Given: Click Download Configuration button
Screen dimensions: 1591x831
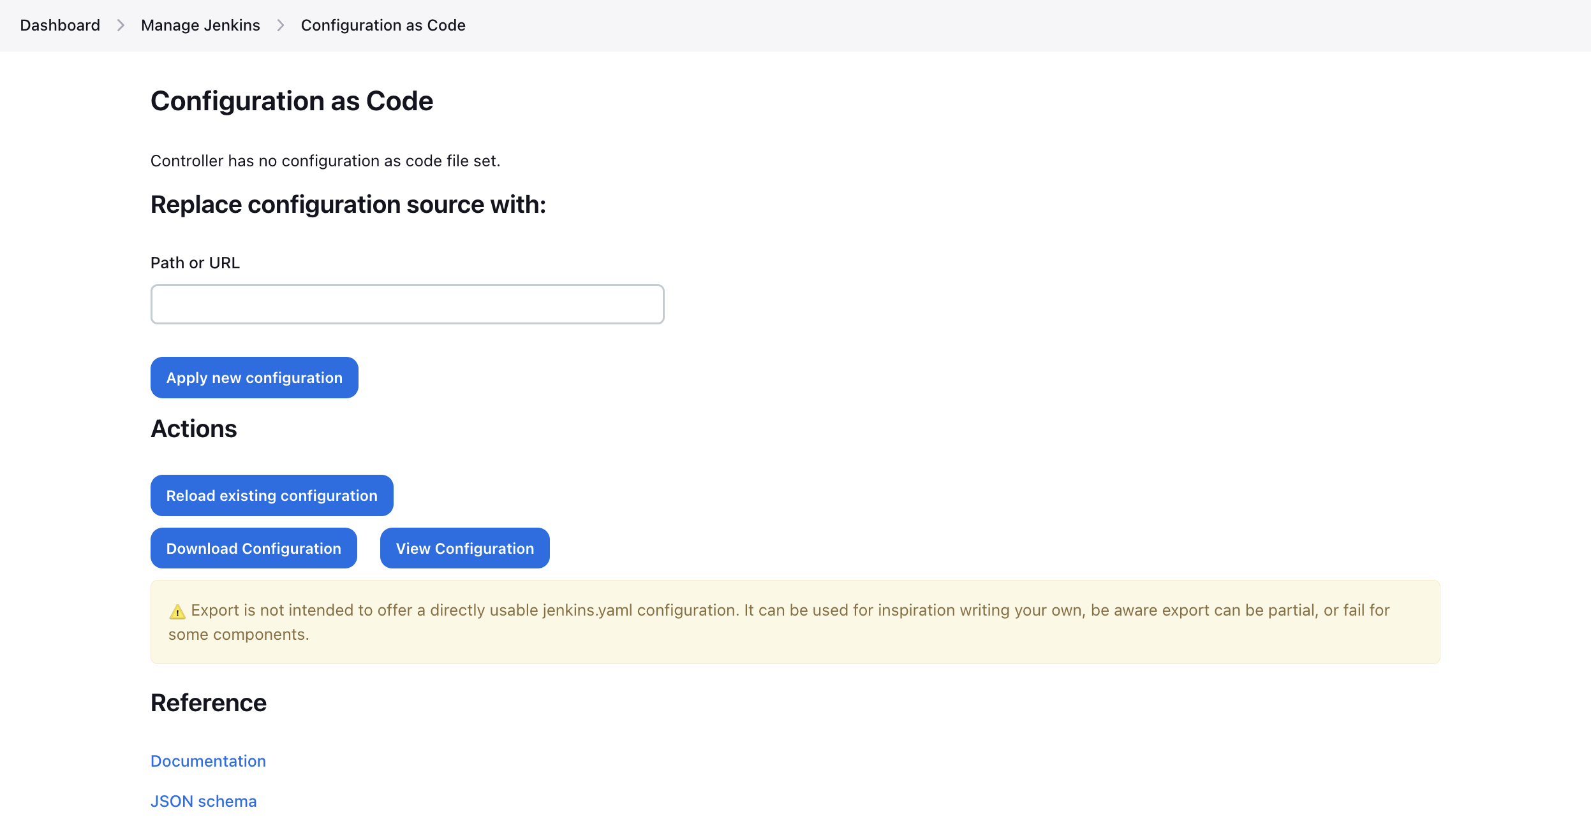Looking at the screenshot, I should pos(253,549).
